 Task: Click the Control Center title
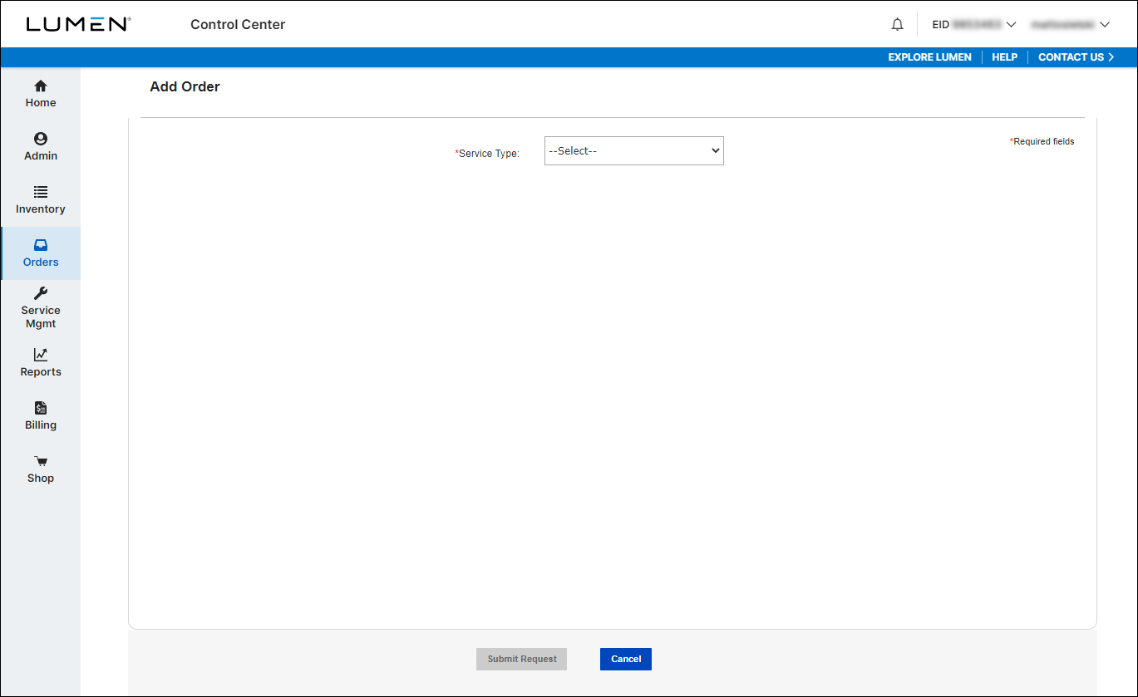tap(238, 25)
